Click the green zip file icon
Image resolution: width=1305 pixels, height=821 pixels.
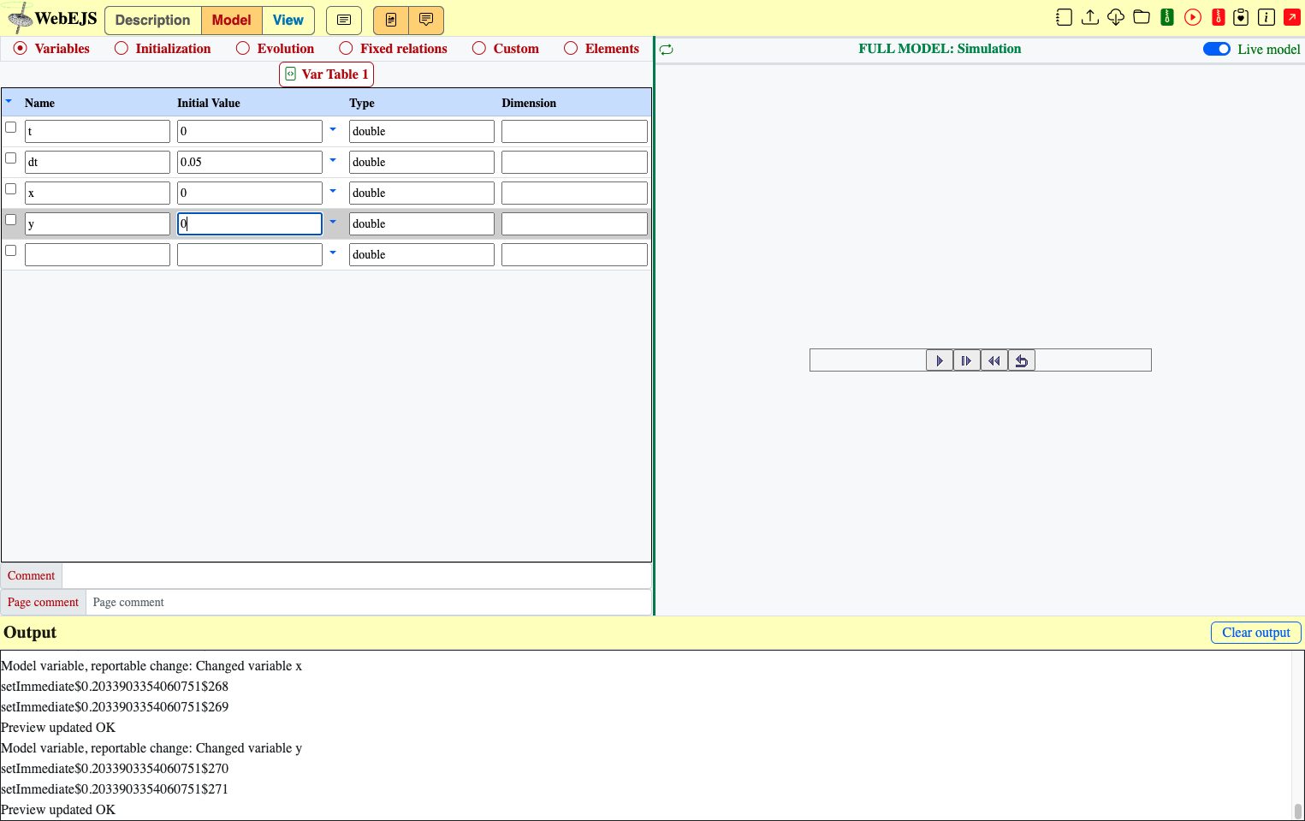[x=1167, y=17]
